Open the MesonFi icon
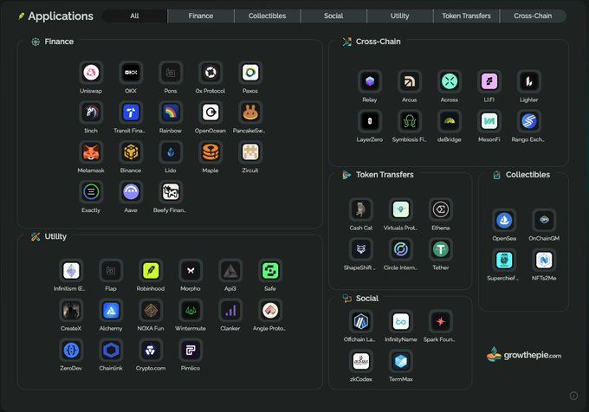The width and height of the screenshot is (589, 412). pyautogui.click(x=489, y=121)
